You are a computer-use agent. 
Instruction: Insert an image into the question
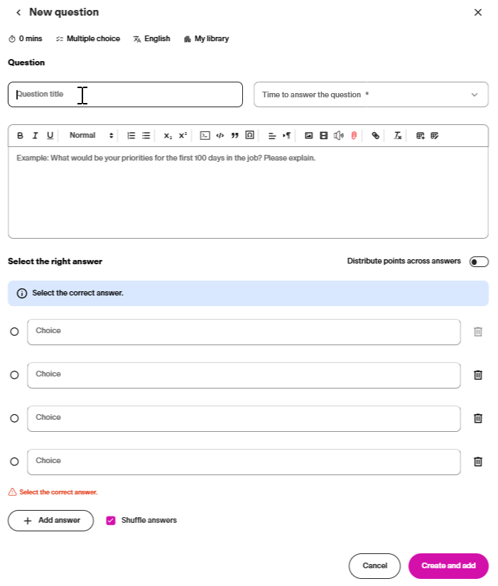tap(308, 136)
